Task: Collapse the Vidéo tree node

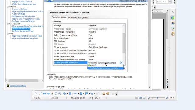Action: pos(8,34)
